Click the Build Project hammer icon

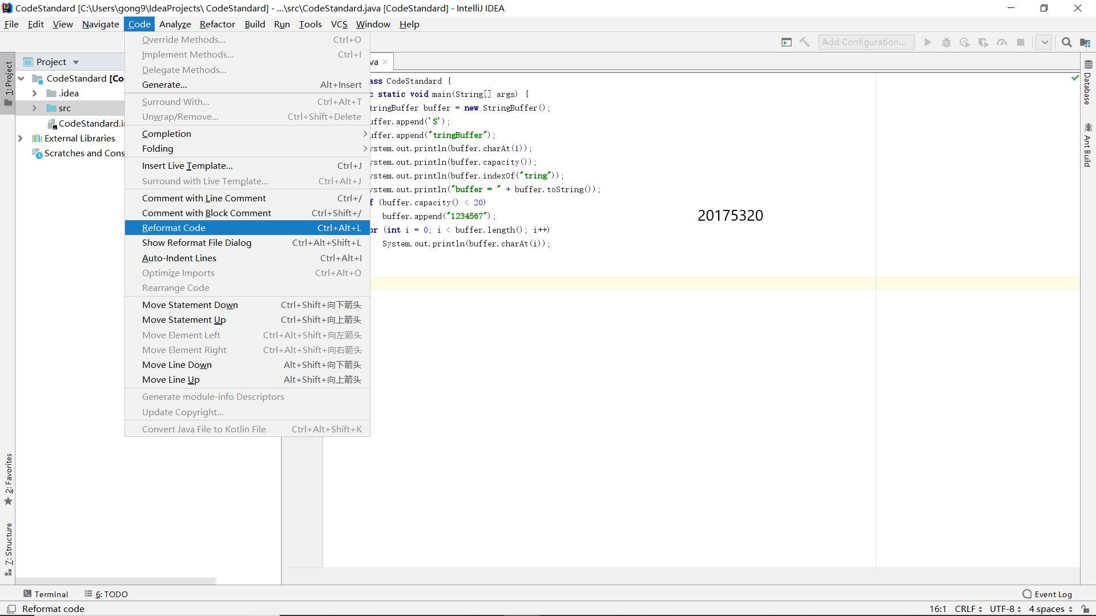[805, 42]
